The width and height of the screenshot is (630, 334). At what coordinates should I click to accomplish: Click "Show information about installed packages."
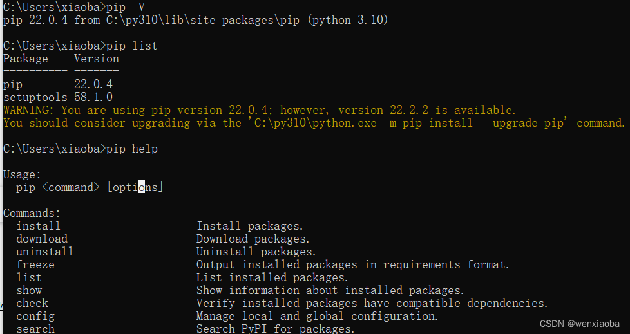pos(330,290)
